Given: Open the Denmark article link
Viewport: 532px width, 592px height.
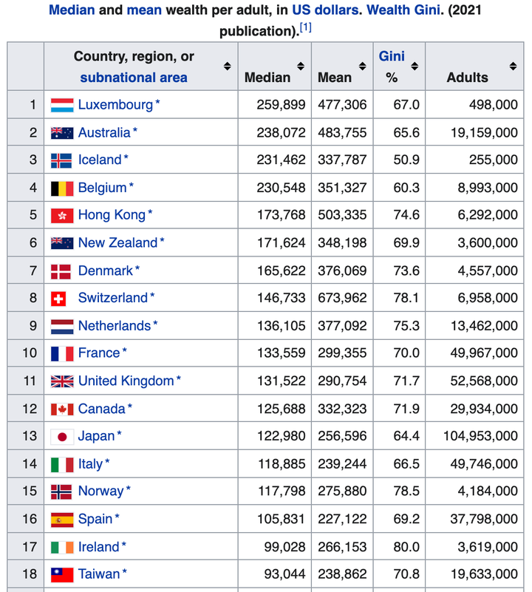Looking at the screenshot, I should pyautogui.click(x=106, y=271).
